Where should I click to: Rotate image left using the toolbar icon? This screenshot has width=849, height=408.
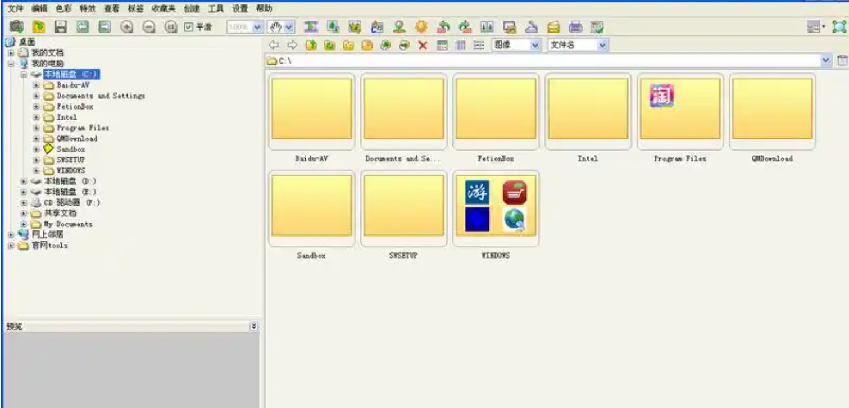[443, 26]
